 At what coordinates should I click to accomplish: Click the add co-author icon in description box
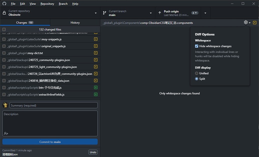click(x=6, y=133)
